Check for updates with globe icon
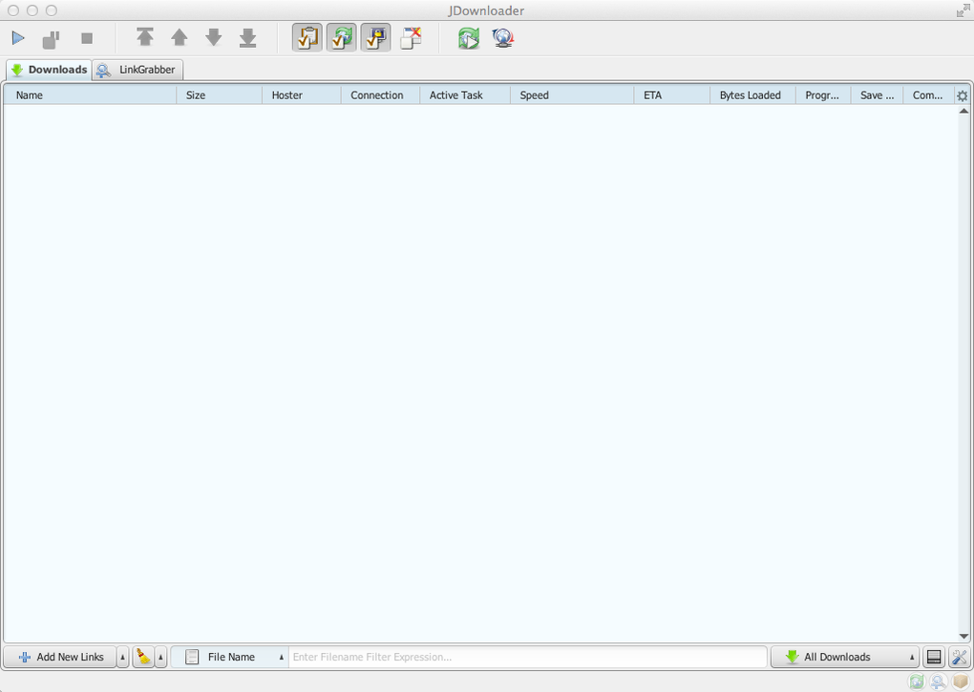Viewport: 974px width, 692px height. click(x=503, y=38)
